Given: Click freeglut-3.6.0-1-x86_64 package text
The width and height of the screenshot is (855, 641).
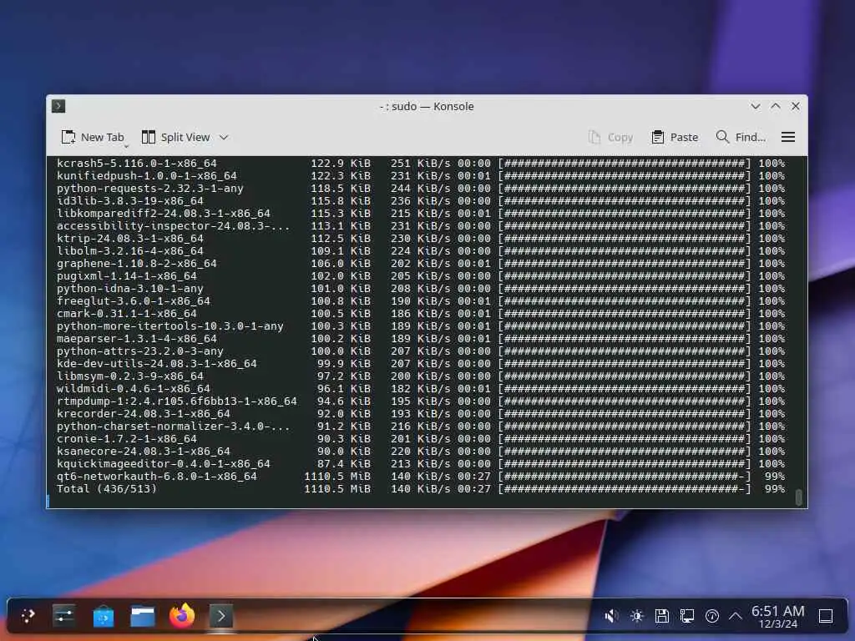Looking at the screenshot, I should coord(134,300).
